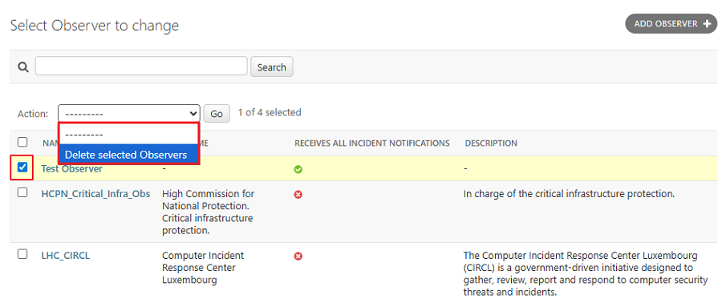Click 'High Commission for National Protection' name text
The width and height of the screenshot is (722, 303).
[208, 212]
